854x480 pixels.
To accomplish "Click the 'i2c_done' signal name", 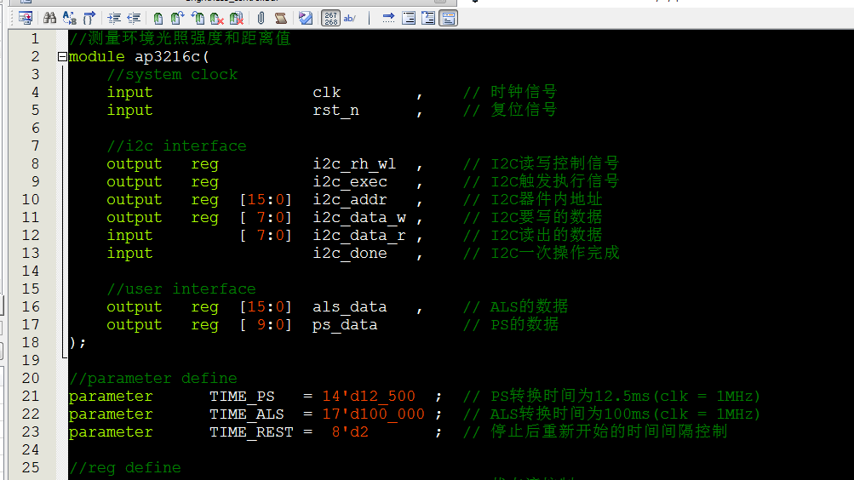I will (350, 253).
